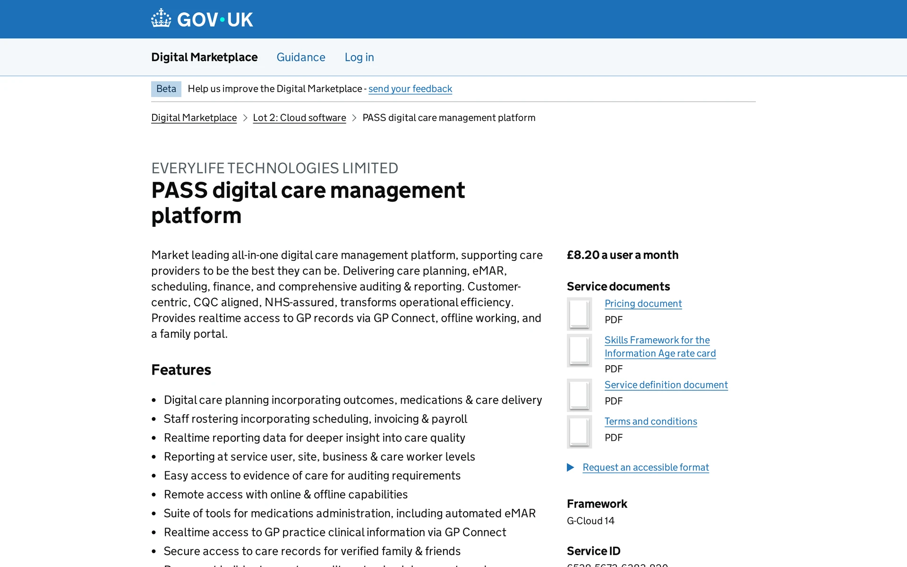Open Lot 2: Cloud software breadcrumb
This screenshot has width=907, height=567.
[x=299, y=118]
